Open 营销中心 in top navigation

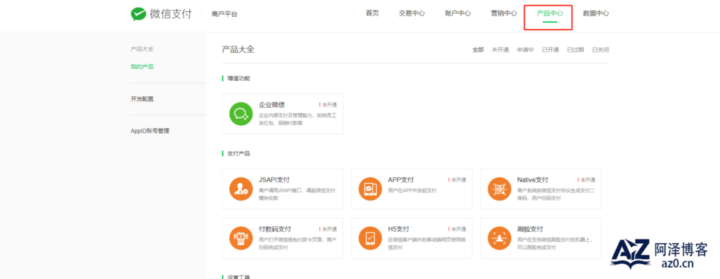click(x=503, y=13)
